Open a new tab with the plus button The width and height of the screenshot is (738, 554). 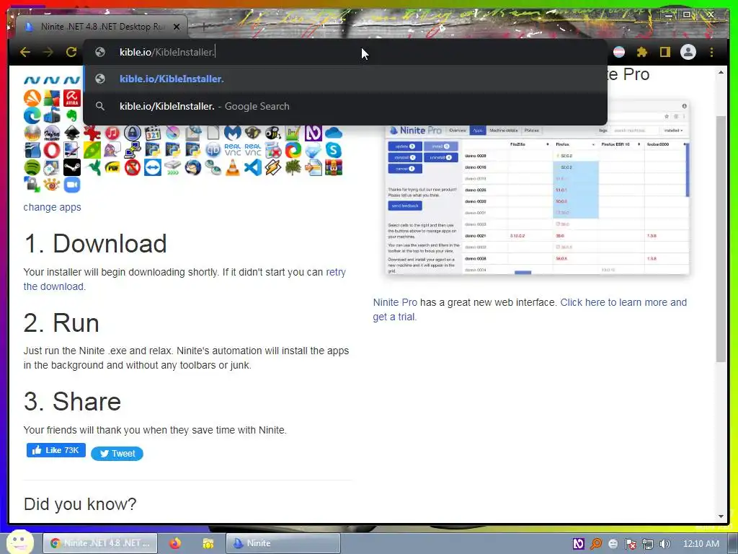click(204, 27)
